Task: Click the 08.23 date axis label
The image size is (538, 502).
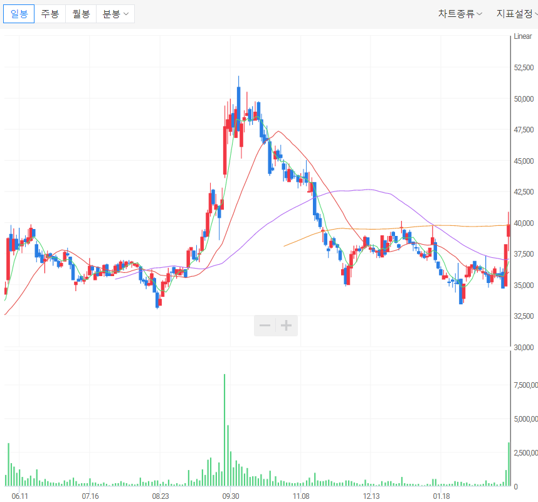Action: (161, 496)
